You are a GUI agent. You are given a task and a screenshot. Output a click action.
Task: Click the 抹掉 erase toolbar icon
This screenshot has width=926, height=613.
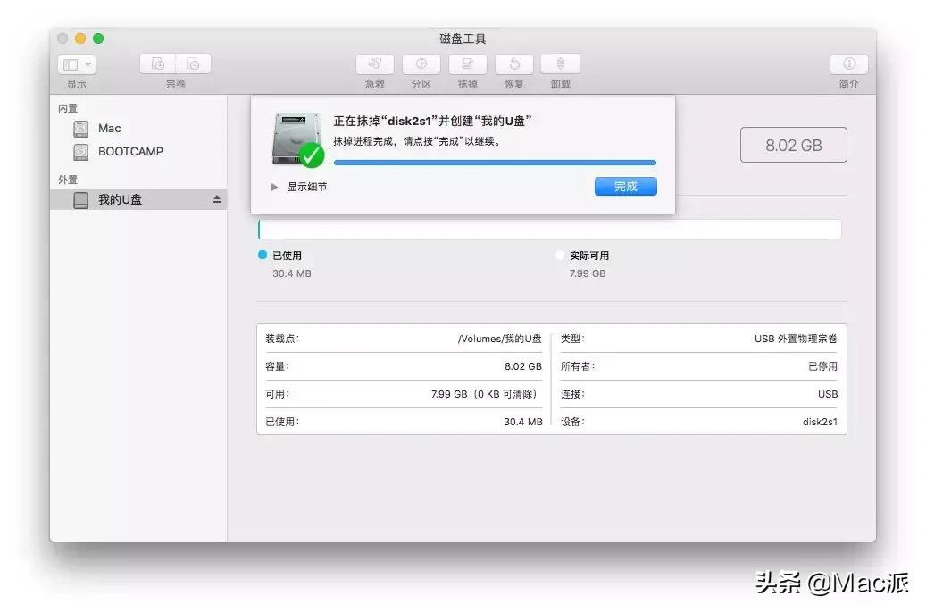coord(467,63)
